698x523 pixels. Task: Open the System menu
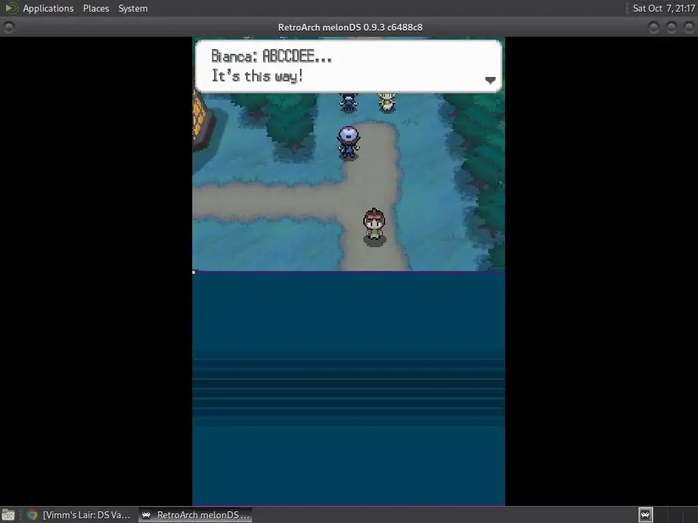(133, 8)
